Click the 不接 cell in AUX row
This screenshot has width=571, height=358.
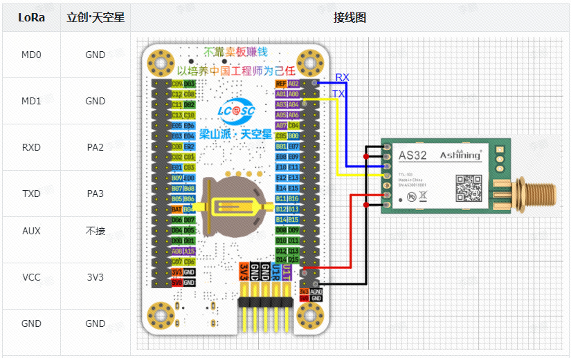[x=95, y=231]
